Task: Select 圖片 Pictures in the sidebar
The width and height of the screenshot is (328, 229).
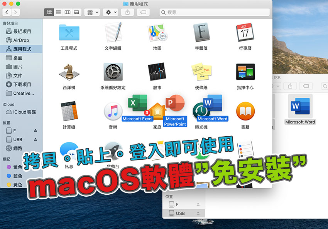Action: pos(21,67)
